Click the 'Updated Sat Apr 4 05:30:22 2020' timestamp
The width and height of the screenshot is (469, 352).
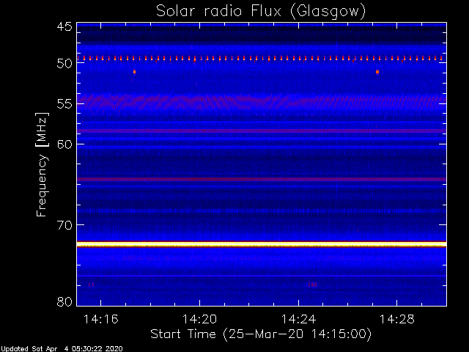[62, 349]
